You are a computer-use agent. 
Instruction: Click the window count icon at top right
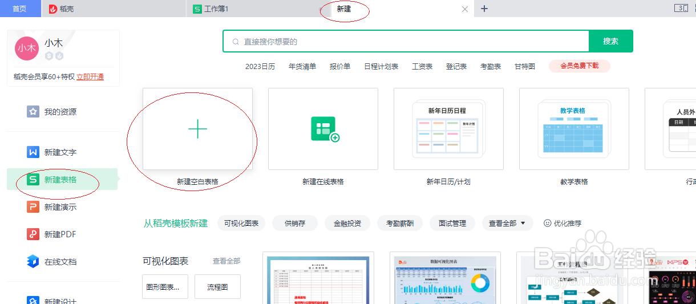pyautogui.click(x=681, y=8)
